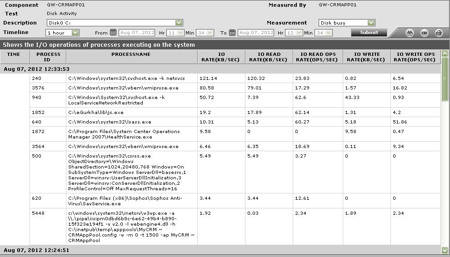Click IO read ops value 18.69
Image resolution: width=450 pixels, height=257 pixels.
pos(302,146)
